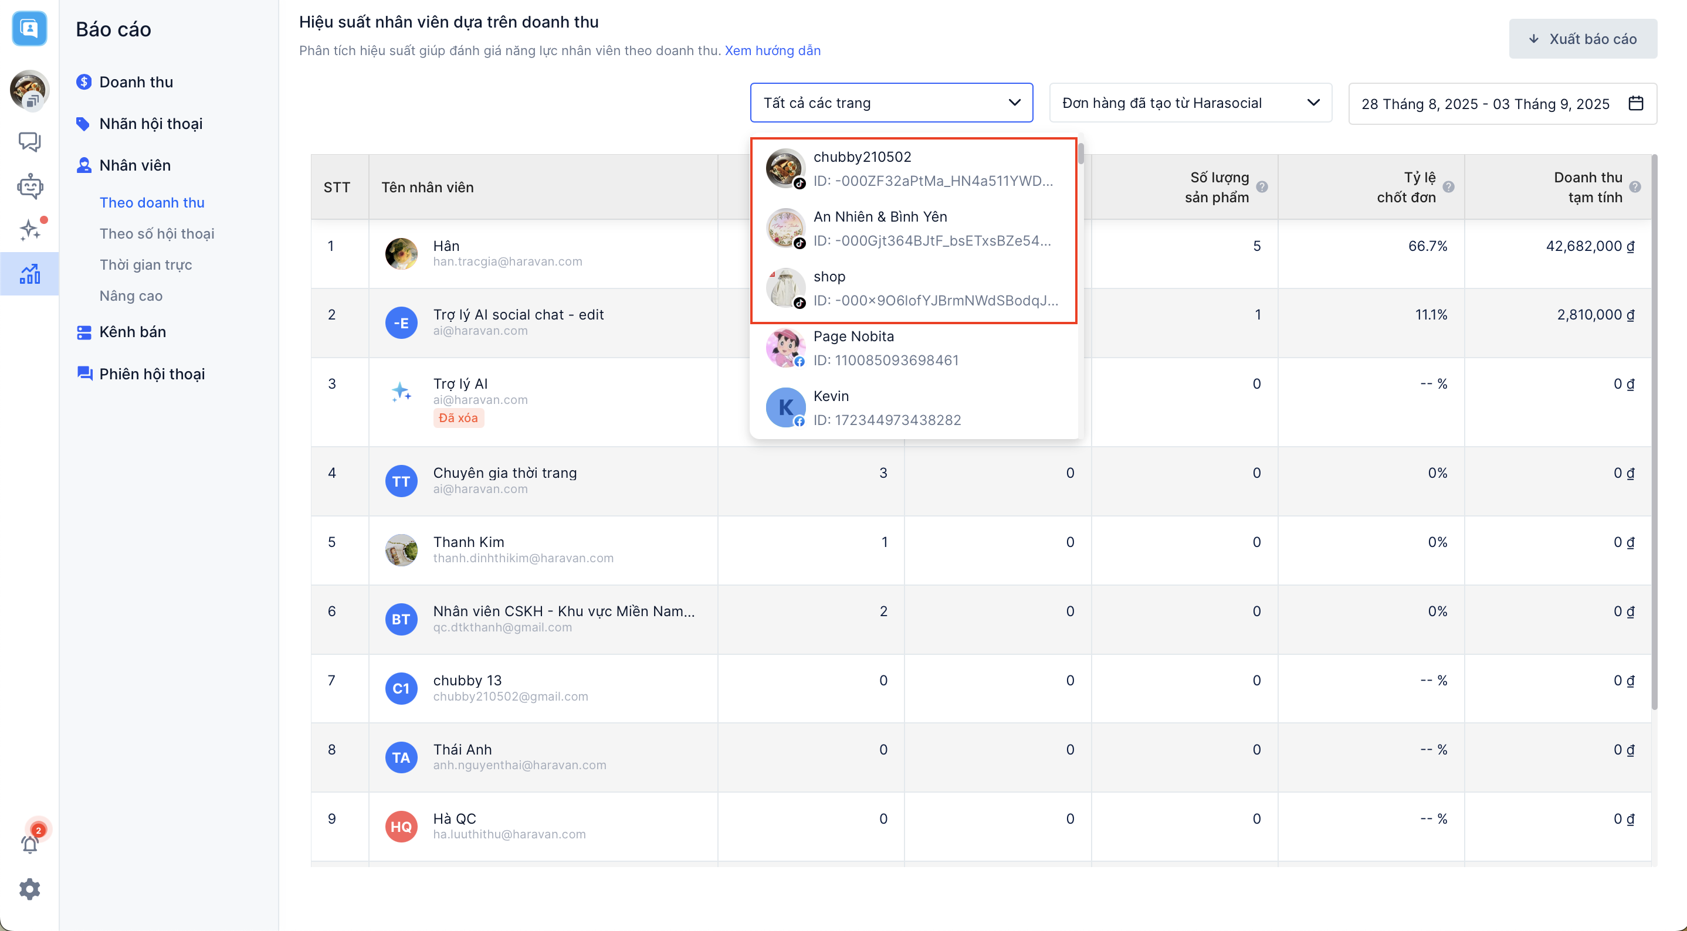Open the settings gear icon
The height and width of the screenshot is (931, 1687).
point(29,889)
